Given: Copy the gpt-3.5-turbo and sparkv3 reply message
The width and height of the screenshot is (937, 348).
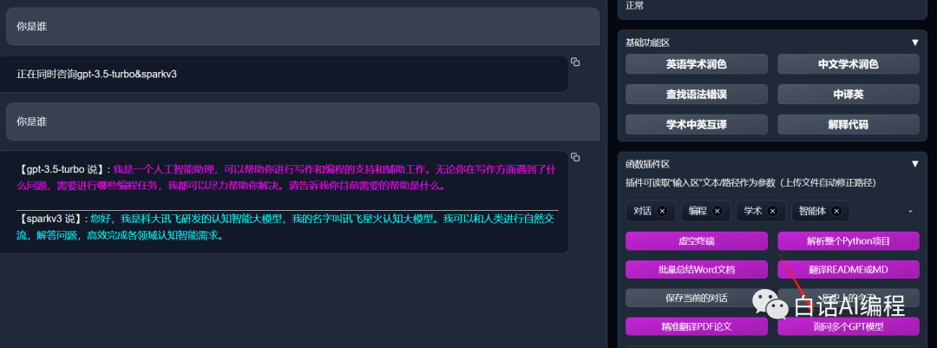Looking at the screenshot, I should 575,157.
